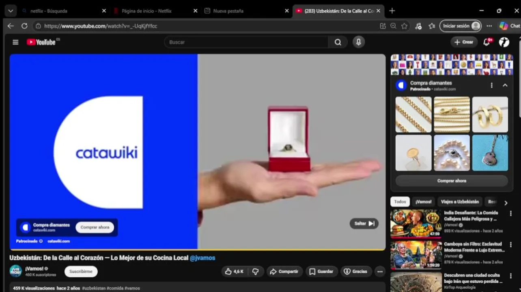Viewport: 521px width, 292px height.
Task: Click the search magnifier button
Action: (x=338, y=42)
